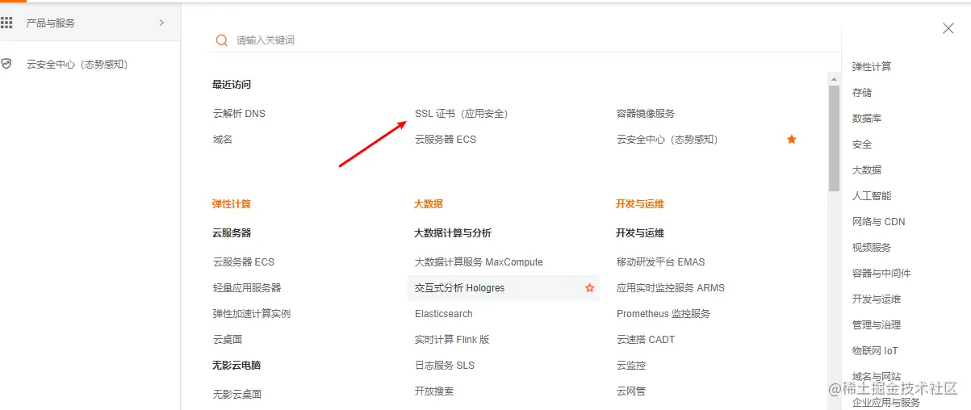Open 日志服务 SLS
The width and height of the screenshot is (971, 410).
[445, 366]
